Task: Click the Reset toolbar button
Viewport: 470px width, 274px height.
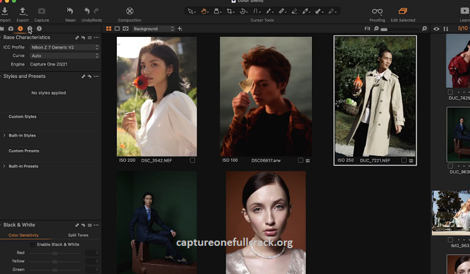Action: point(70,14)
